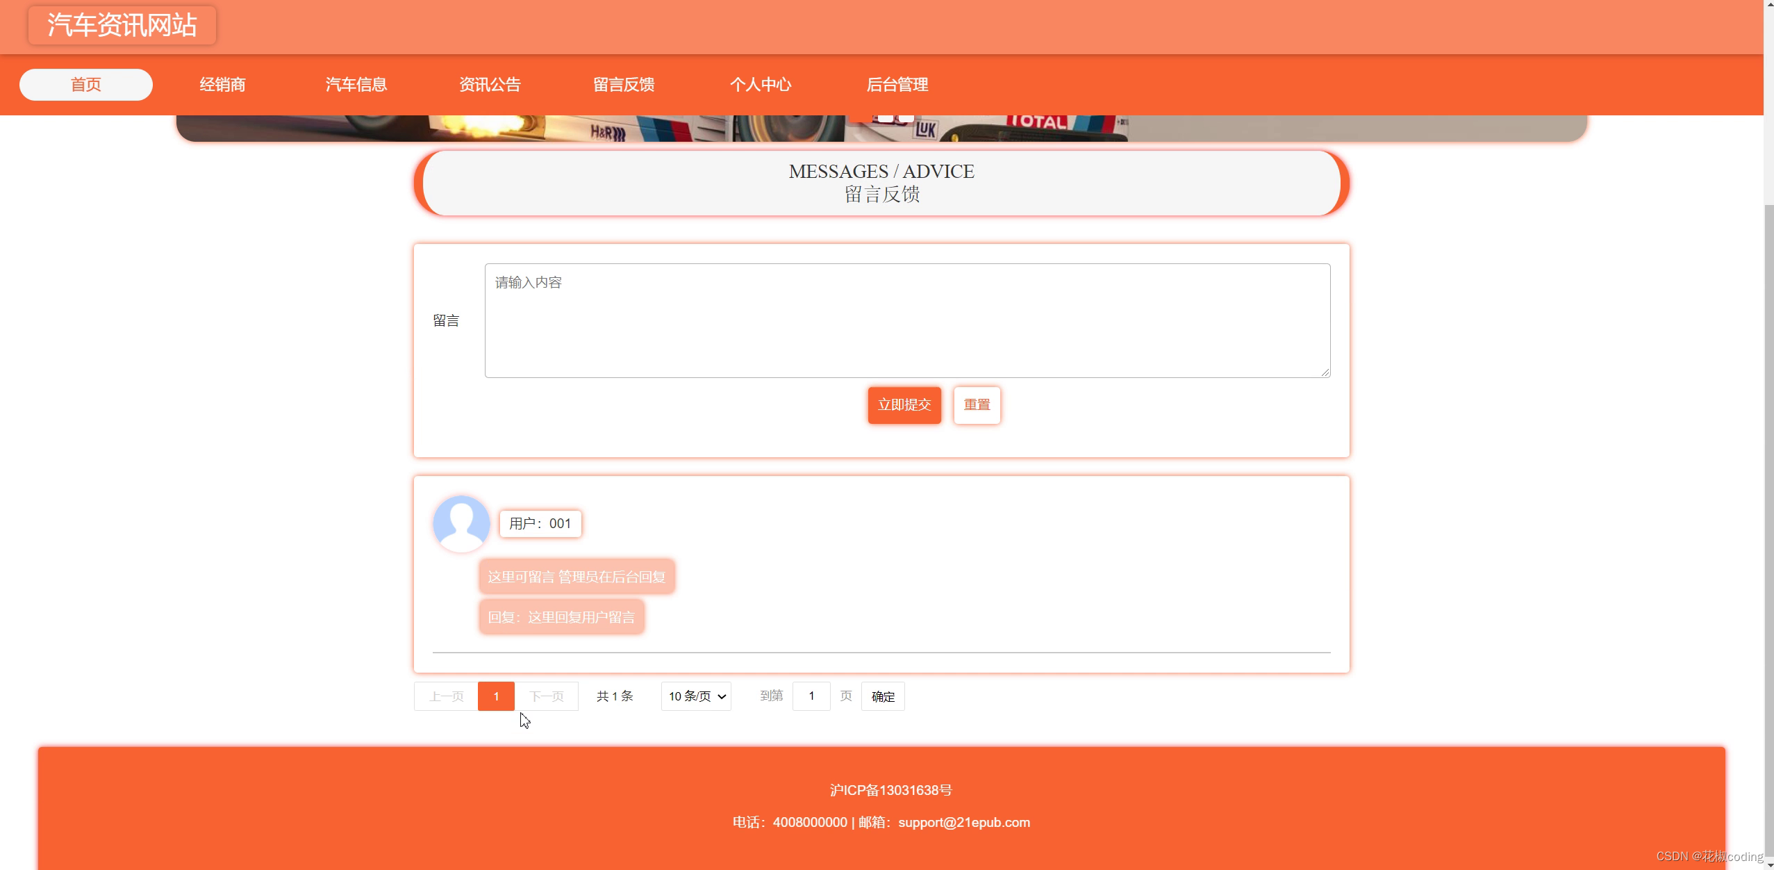Click the 确定 pagination confirm button
The height and width of the screenshot is (870, 1774).
[x=883, y=696]
